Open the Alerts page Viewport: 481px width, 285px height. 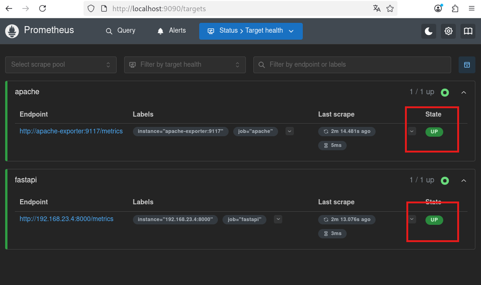[x=171, y=31]
